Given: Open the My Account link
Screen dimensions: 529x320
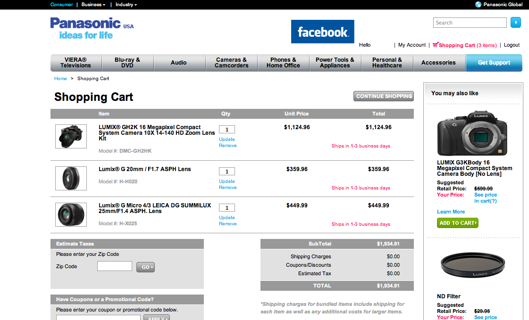Looking at the screenshot, I should pos(412,45).
